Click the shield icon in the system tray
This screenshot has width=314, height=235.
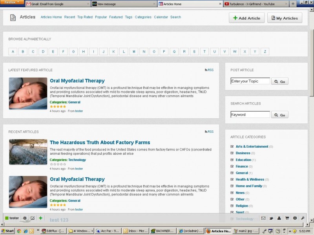[x=294, y=231]
